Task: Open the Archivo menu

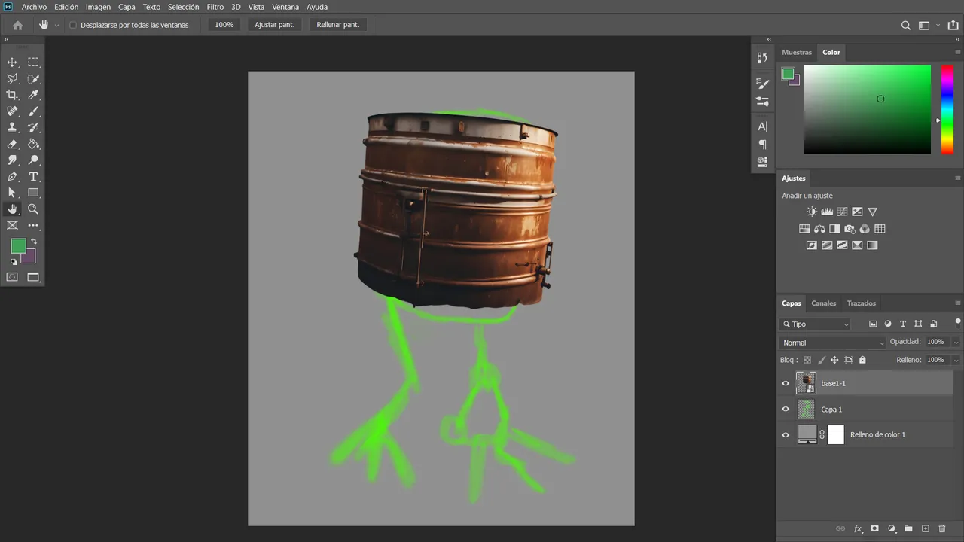Action: tap(34, 7)
